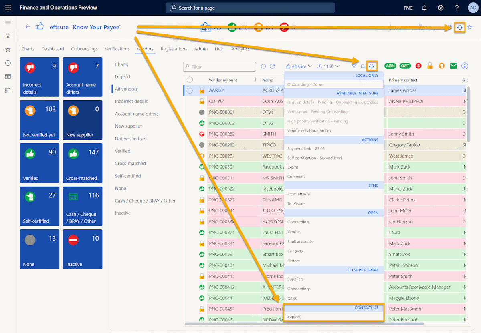Viewport: 481px width, 333px height.
Task: Select All vendors in the side list
Action: (126, 89)
